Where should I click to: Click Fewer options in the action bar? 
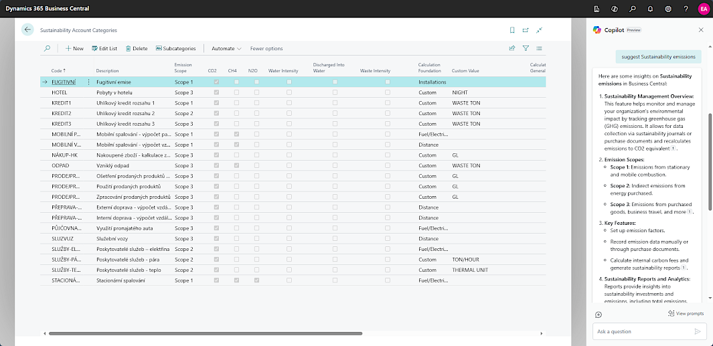266,48
